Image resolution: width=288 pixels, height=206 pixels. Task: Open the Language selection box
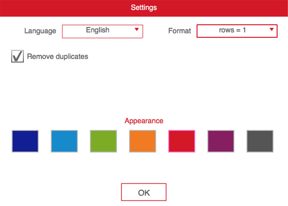(102, 31)
